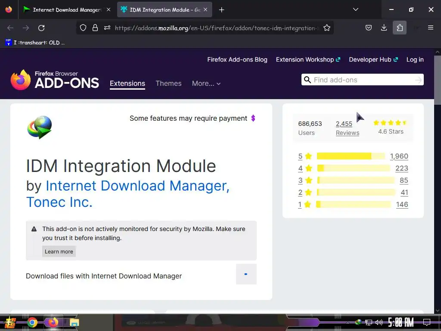Click the address bar URL
This screenshot has width=441, height=331.
[216, 28]
